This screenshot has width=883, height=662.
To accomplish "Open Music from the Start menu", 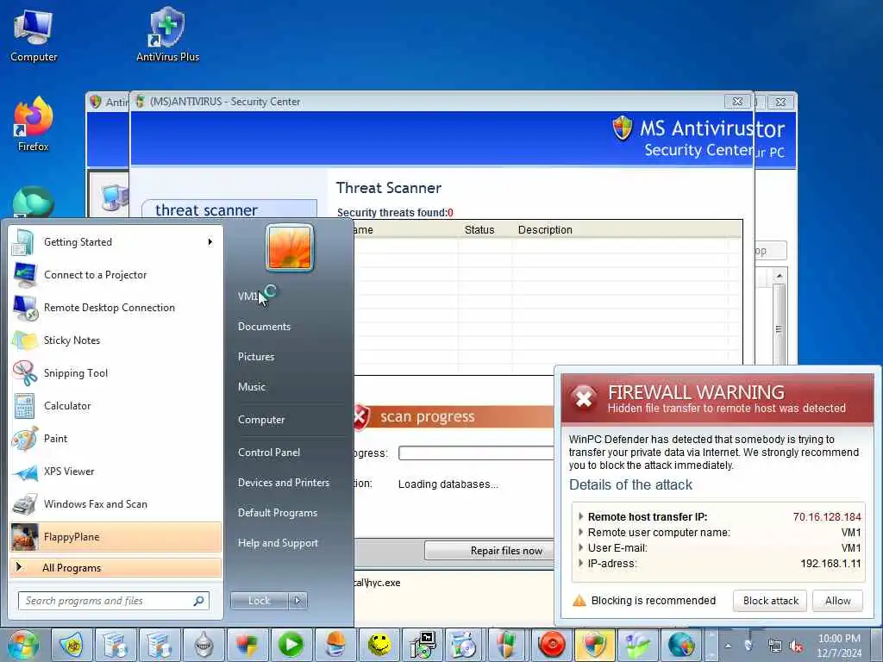I will (x=252, y=387).
